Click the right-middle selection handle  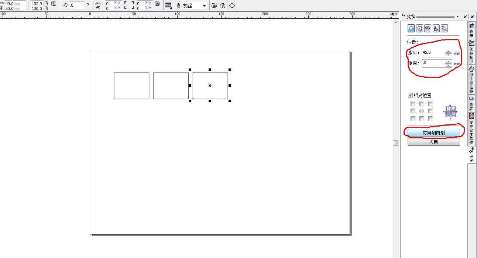pos(230,85)
